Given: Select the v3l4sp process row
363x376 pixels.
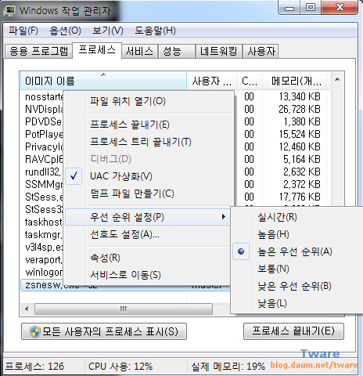Looking at the screenshot, I should click(x=44, y=247).
